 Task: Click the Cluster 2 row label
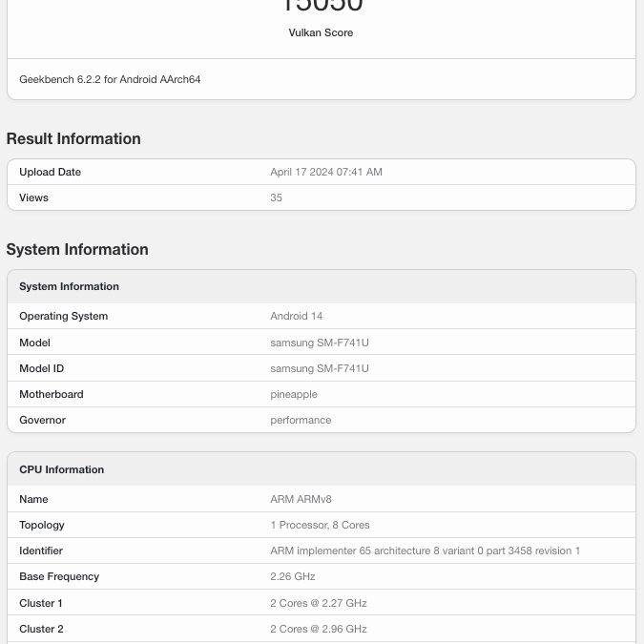pos(41,629)
